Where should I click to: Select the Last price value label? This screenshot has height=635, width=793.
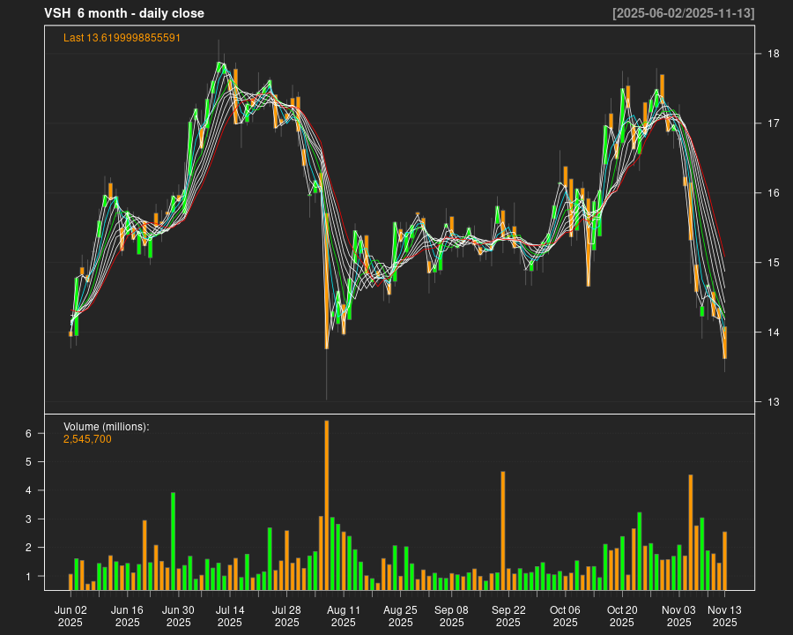(122, 38)
